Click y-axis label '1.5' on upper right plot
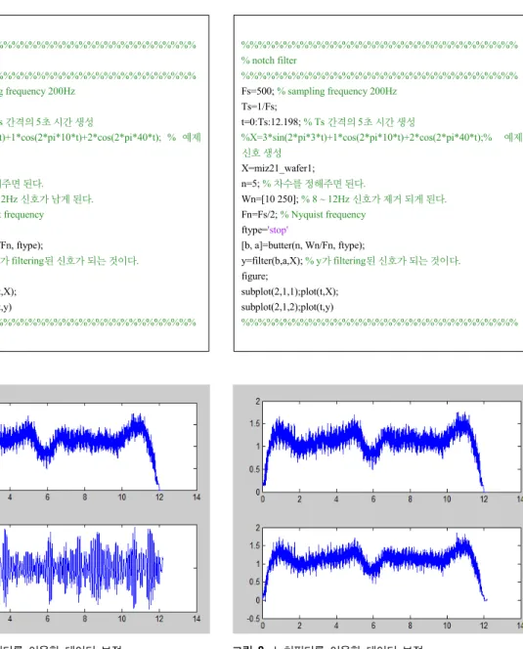Viewport: 523px width, 649px height. [x=255, y=423]
